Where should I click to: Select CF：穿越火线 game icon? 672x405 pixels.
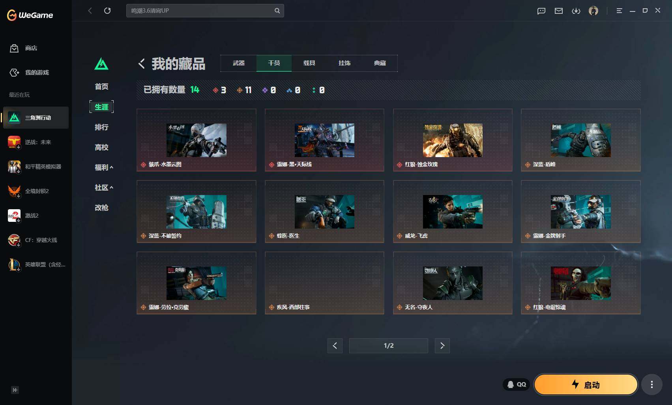point(14,240)
